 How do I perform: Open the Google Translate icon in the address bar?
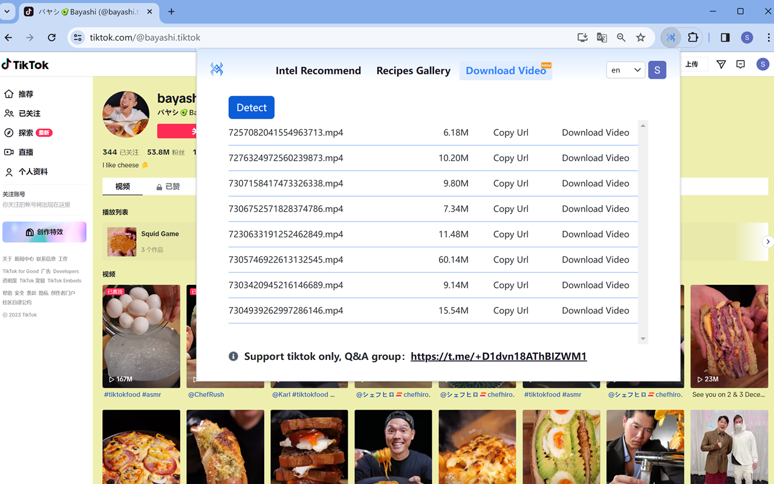tap(602, 38)
